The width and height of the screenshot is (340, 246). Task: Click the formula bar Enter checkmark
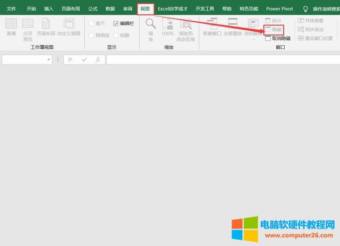click(x=84, y=60)
